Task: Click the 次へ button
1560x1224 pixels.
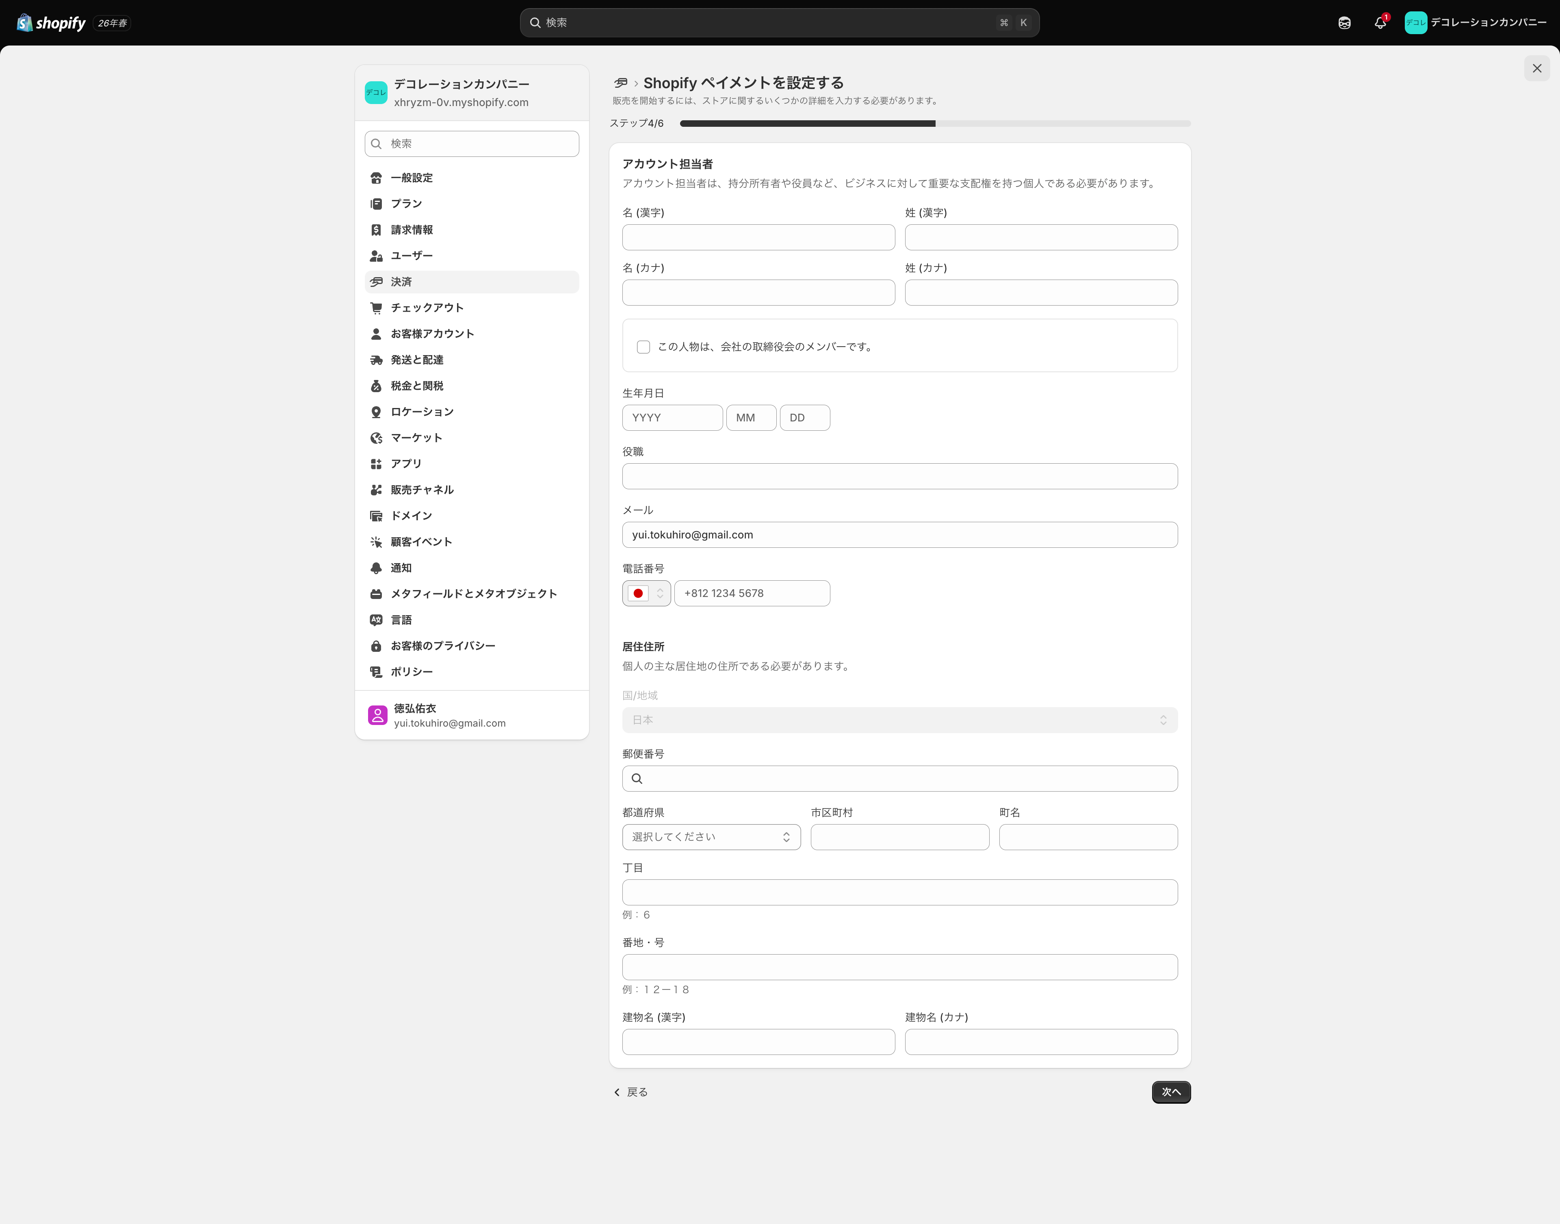Action: pos(1171,1092)
